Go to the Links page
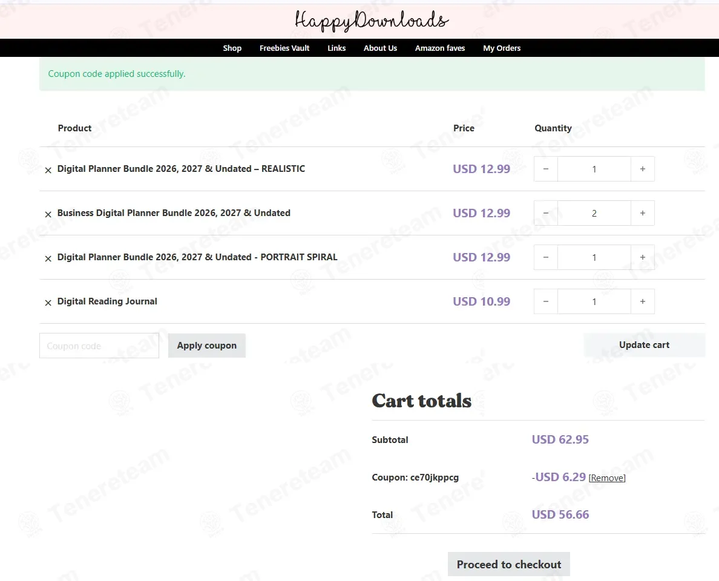The width and height of the screenshot is (719, 581). [x=337, y=48]
